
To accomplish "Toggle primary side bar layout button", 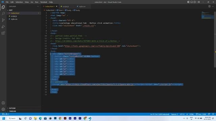I will point(188,2).
